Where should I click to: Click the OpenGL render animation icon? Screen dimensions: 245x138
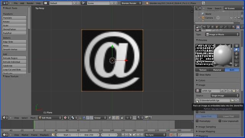(150, 118)
